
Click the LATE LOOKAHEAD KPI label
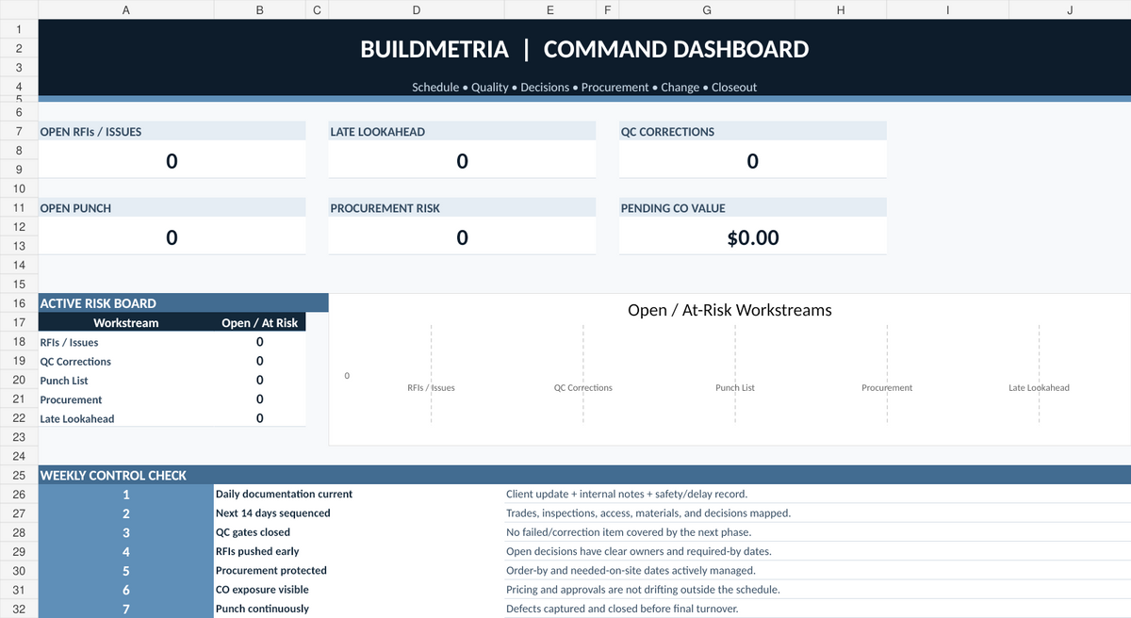point(377,132)
